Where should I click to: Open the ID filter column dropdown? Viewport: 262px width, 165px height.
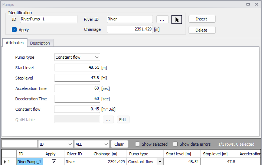click(x=56, y=144)
